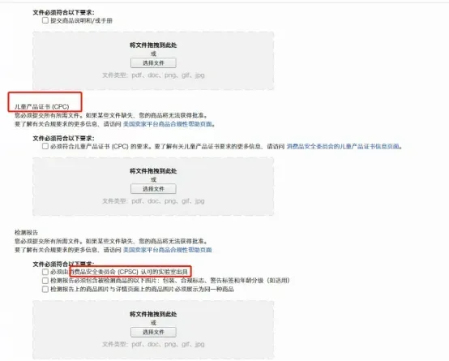This screenshot has width=449, height=361.
Task: Click 文件必须符合以下要求 label at the page top
Action: point(63,12)
